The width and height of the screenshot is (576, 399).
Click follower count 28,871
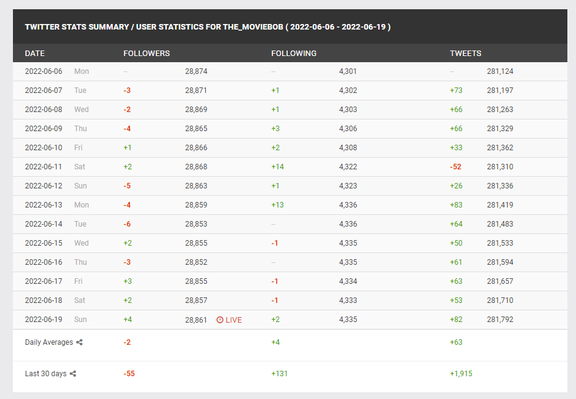click(x=196, y=91)
